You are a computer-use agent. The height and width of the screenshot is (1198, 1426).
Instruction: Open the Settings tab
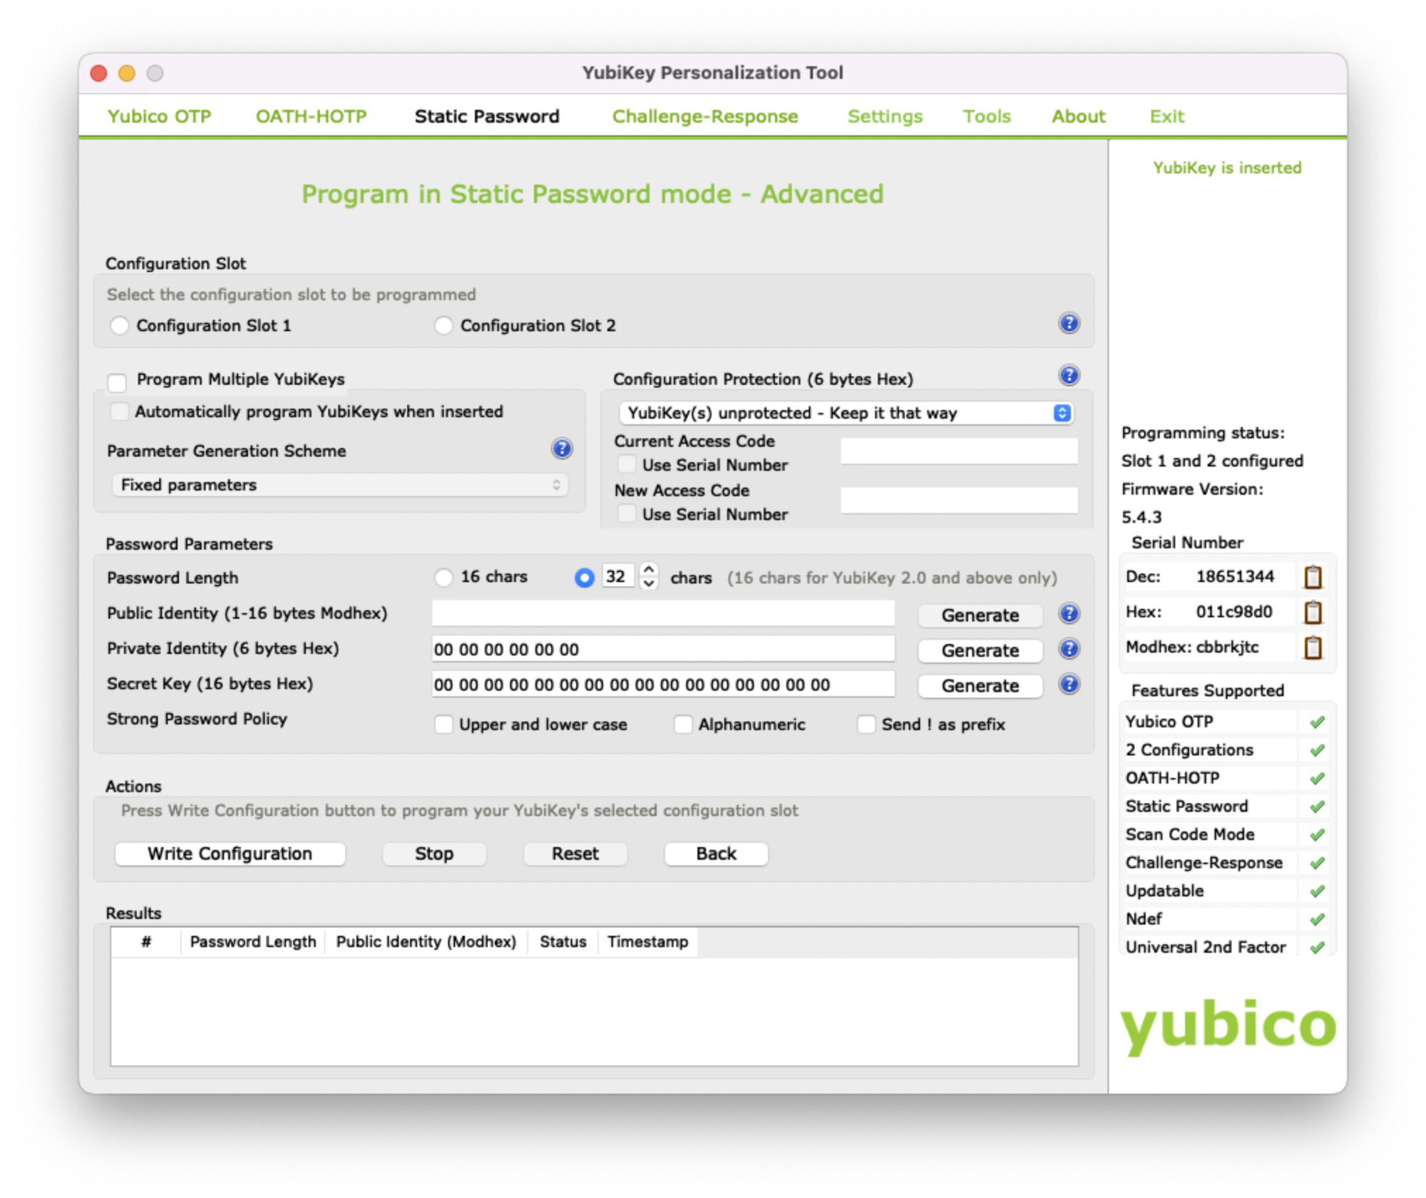(885, 116)
